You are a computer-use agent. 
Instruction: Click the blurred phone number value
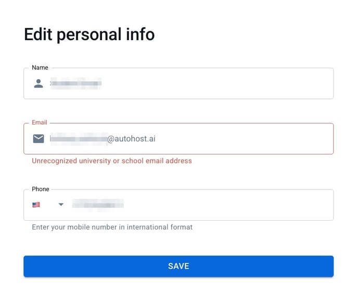(x=98, y=205)
